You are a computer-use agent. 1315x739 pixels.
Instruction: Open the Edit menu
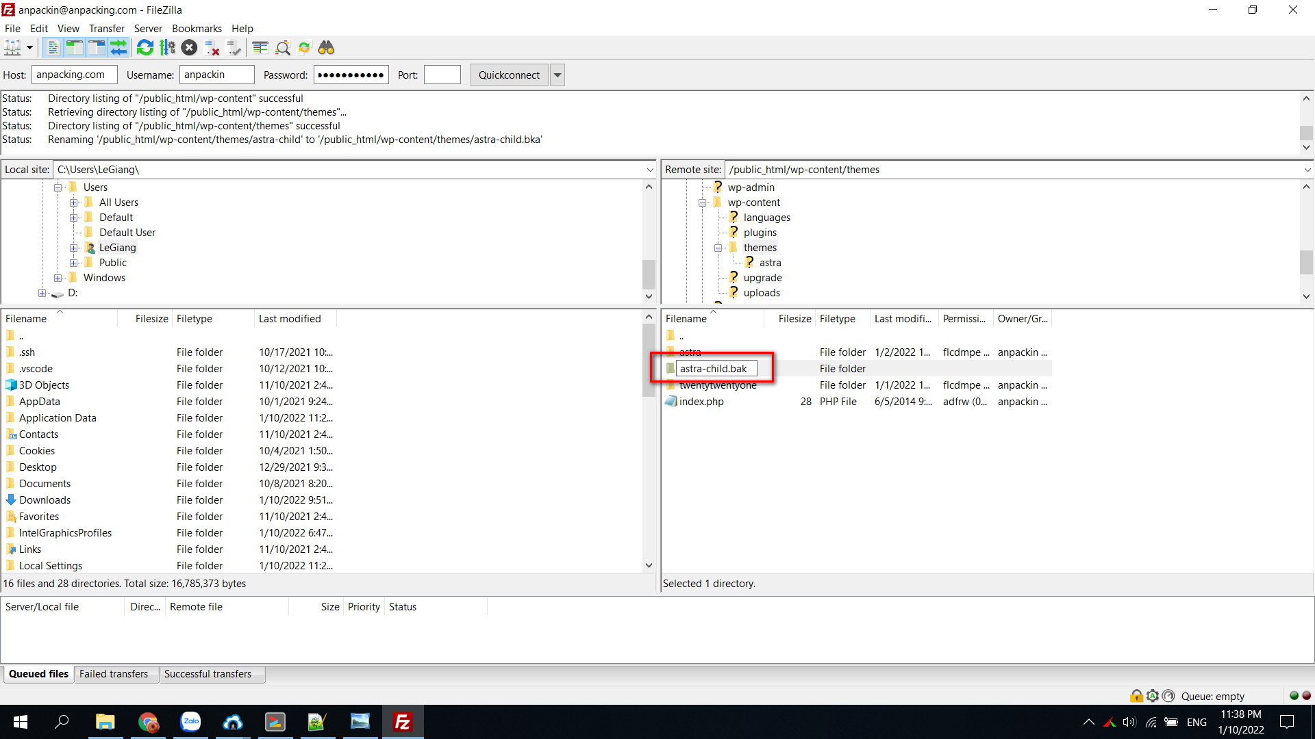click(x=38, y=28)
